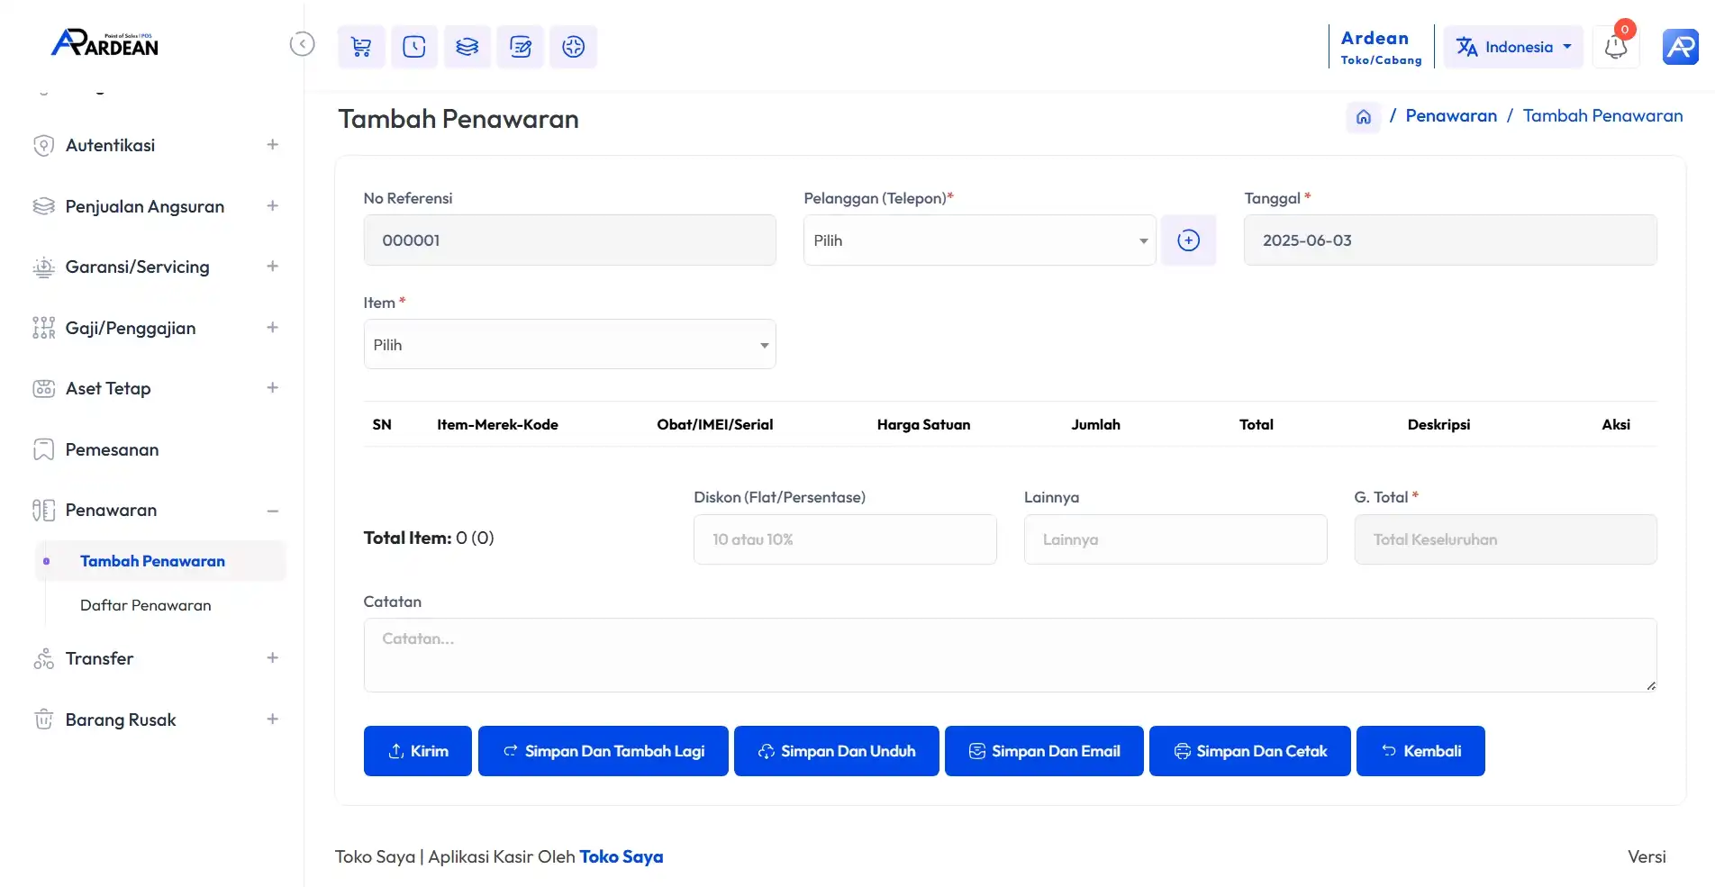Open the Indonesia language dropdown
Screen dimensions: 1715x887
[1513, 47]
